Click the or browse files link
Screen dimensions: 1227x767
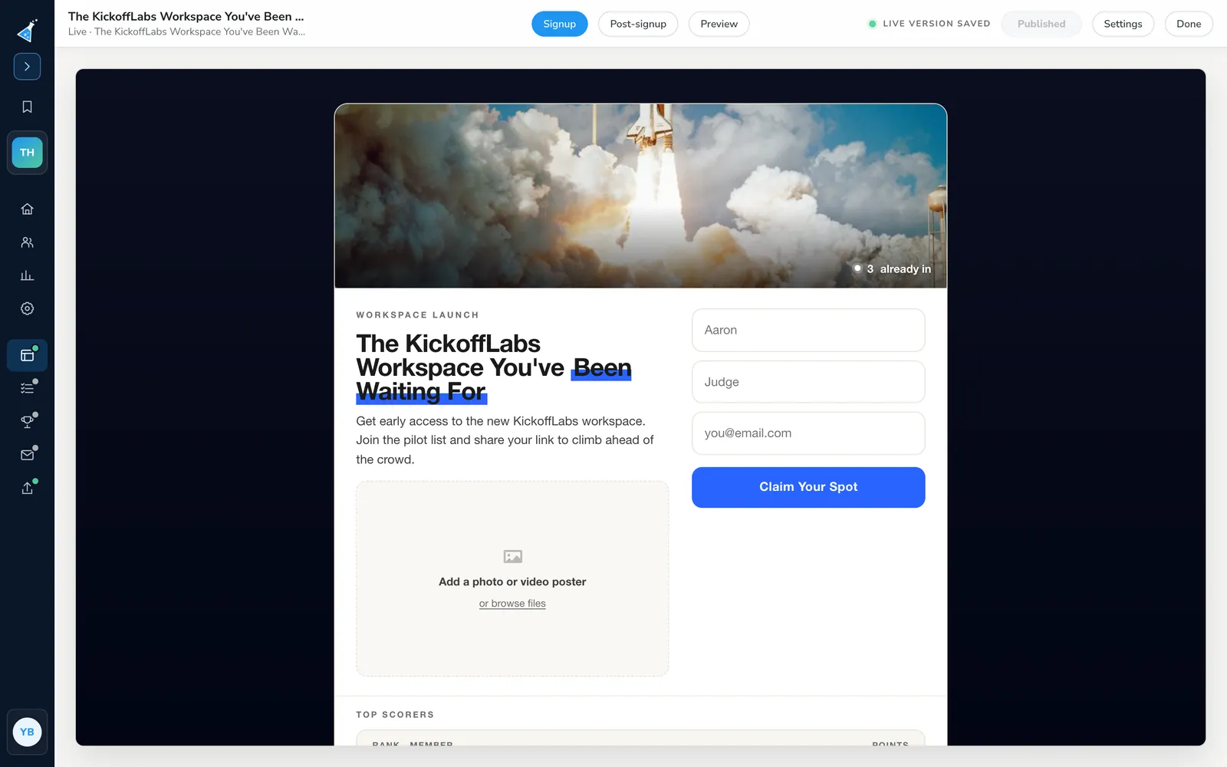(x=512, y=604)
